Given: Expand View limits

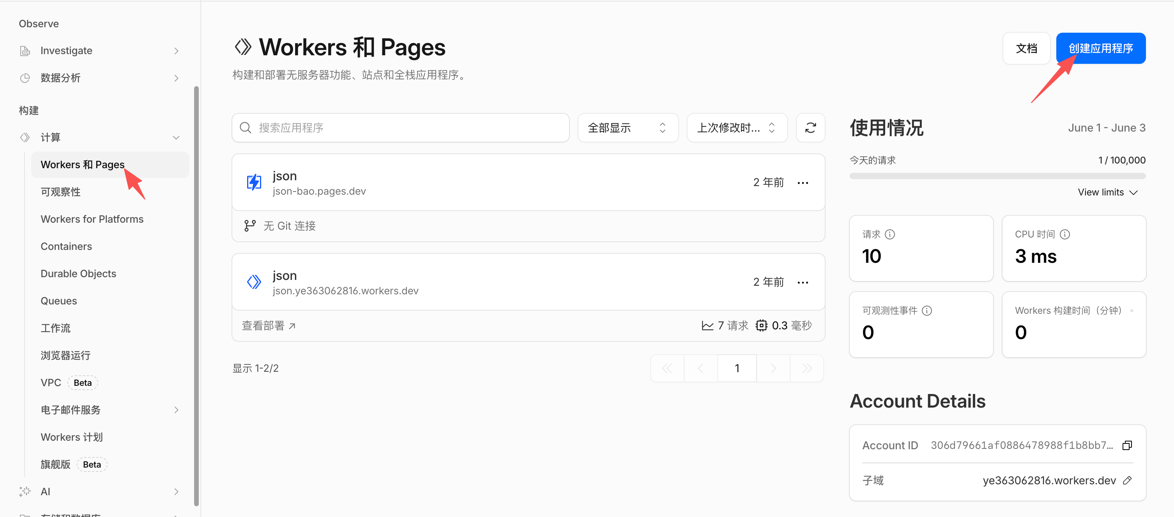Looking at the screenshot, I should tap(1107, 192).
